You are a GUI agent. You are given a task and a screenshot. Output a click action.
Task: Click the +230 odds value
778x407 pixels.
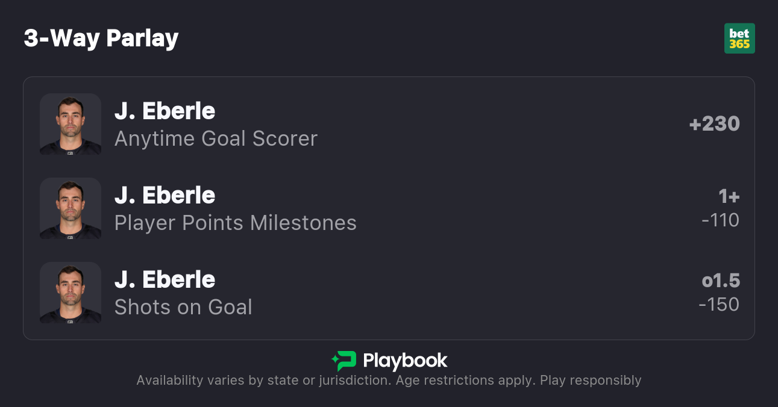pyautogui.click(x=714, y=124)
